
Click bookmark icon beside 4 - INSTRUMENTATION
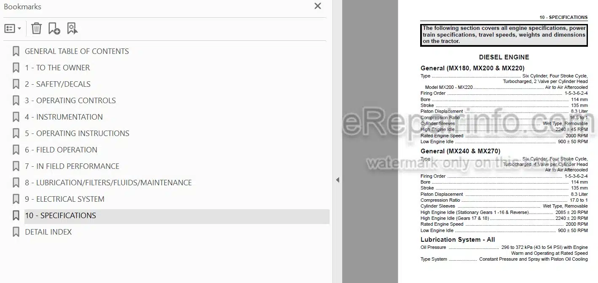(x=16, y=117)
